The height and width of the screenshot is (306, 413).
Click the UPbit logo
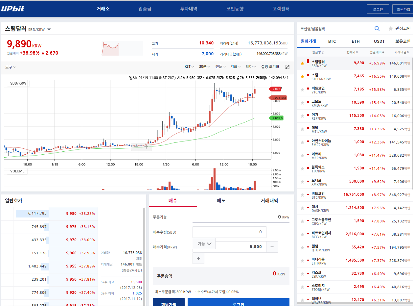coord(13,9)
